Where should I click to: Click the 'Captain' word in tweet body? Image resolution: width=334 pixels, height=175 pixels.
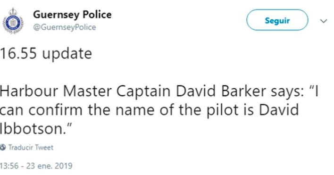[x=143, y=92]
